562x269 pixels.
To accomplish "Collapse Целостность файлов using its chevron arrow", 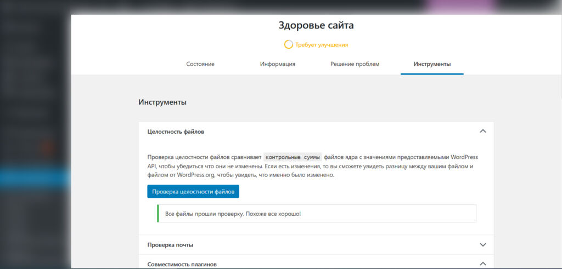I will pos(482,131).
